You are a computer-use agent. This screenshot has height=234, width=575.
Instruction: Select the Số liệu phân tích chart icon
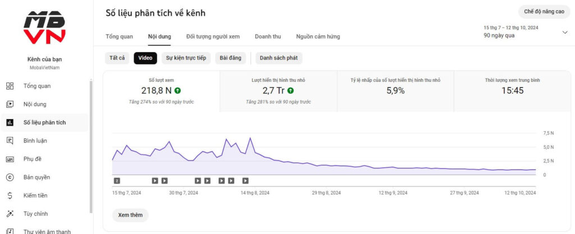(10, 122)
